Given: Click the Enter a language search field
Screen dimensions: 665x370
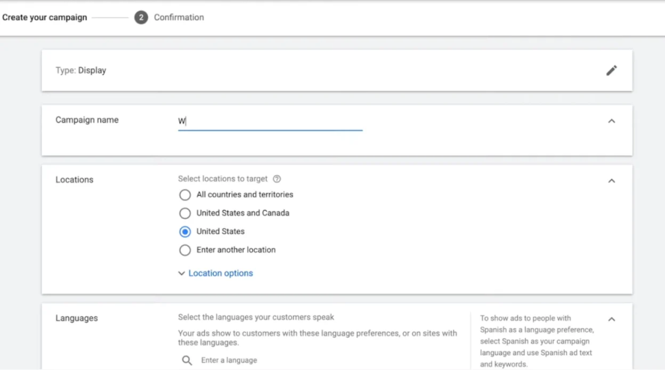Looking at the screenshot, I should coord(322,360).
